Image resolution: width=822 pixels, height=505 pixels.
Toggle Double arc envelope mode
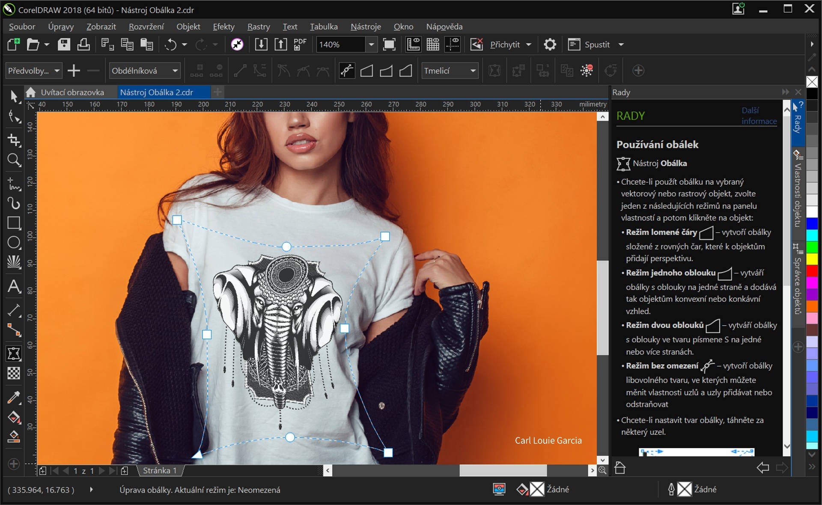tap(405, 71)
